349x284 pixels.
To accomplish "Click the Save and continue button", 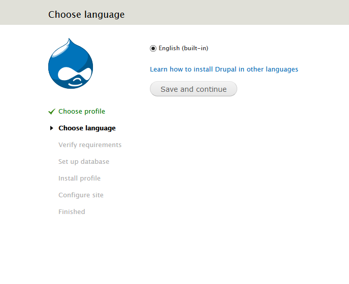I will [x=194, y=89].
